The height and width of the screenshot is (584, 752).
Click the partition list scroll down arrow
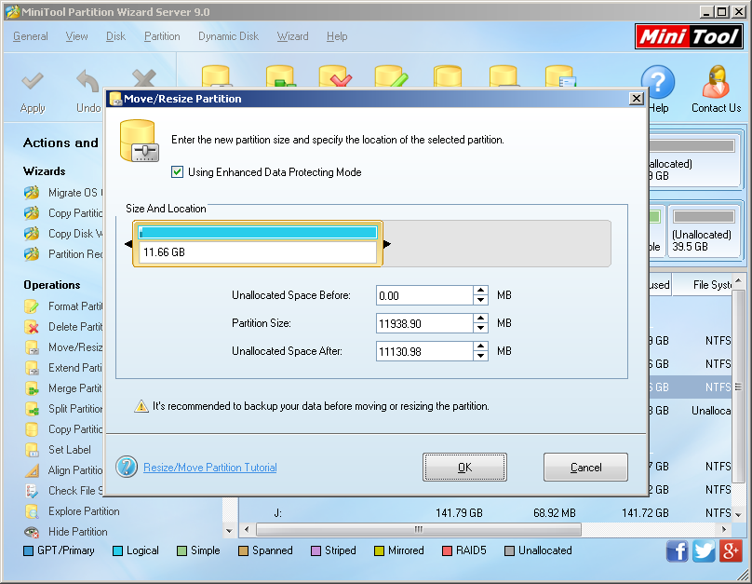[x=738, y=514]
